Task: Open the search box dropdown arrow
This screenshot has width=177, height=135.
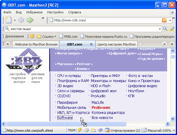Action: coord(160,29)
